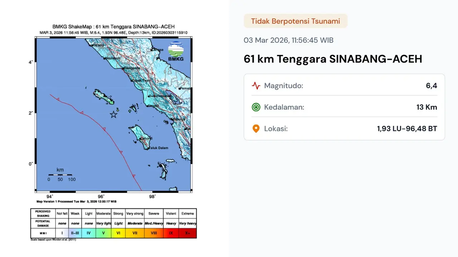Click the MMI 'VII' legend swatch
This screenshot has width=458, height=257.
135,233
